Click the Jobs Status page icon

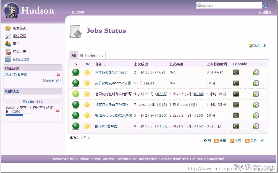[x=75, y=32]
